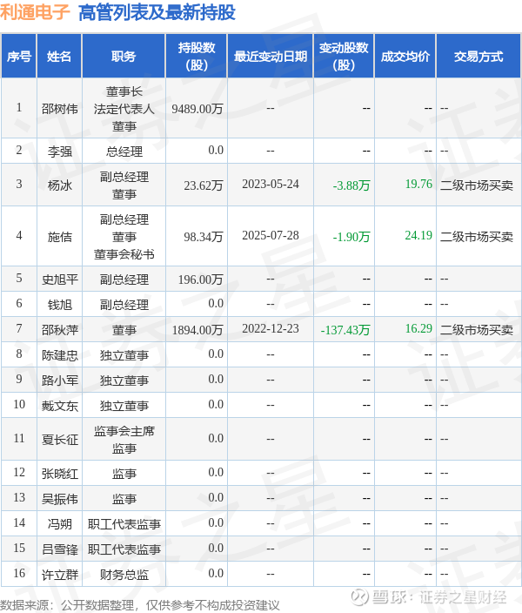Click the -137.43万 change value
Image resolution: width=522 pixels, height=613 pixels.
click(345, 329)
